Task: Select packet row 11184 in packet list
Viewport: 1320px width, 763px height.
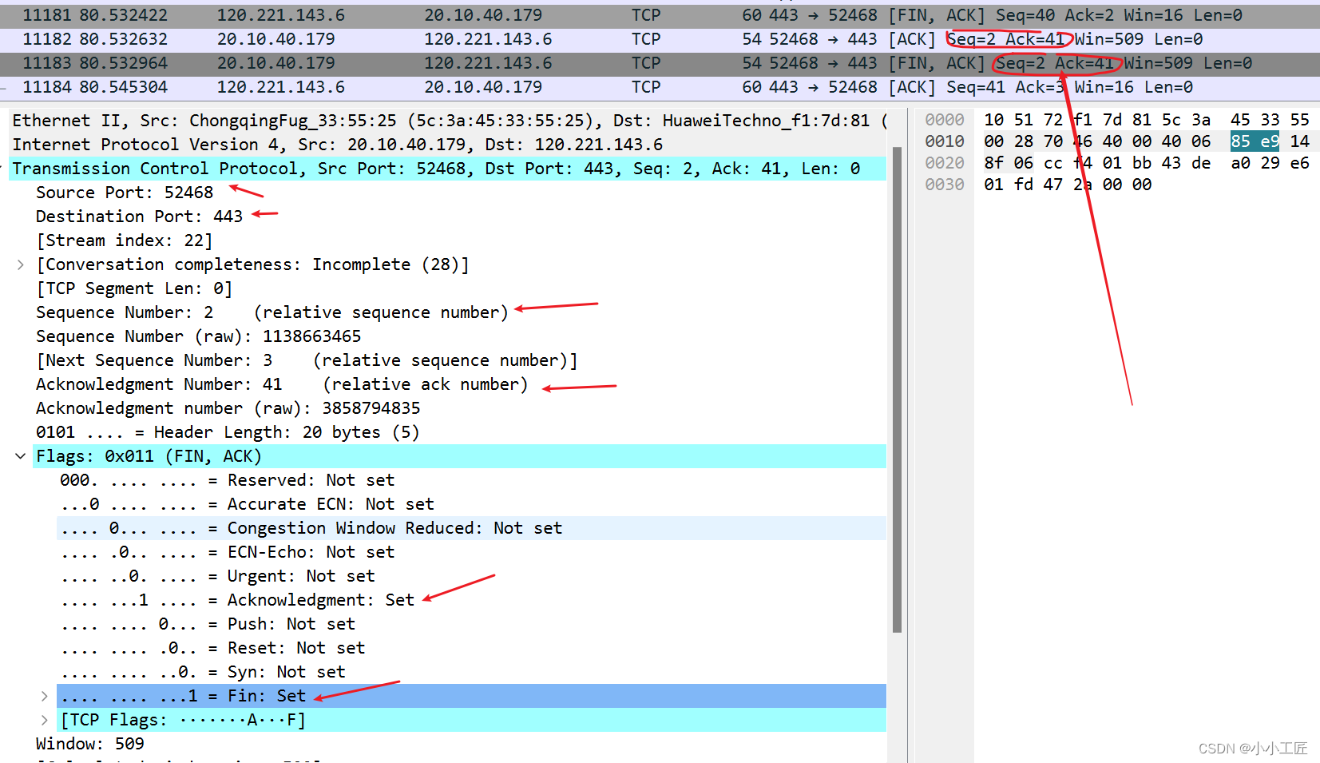Action: (660, 87)
